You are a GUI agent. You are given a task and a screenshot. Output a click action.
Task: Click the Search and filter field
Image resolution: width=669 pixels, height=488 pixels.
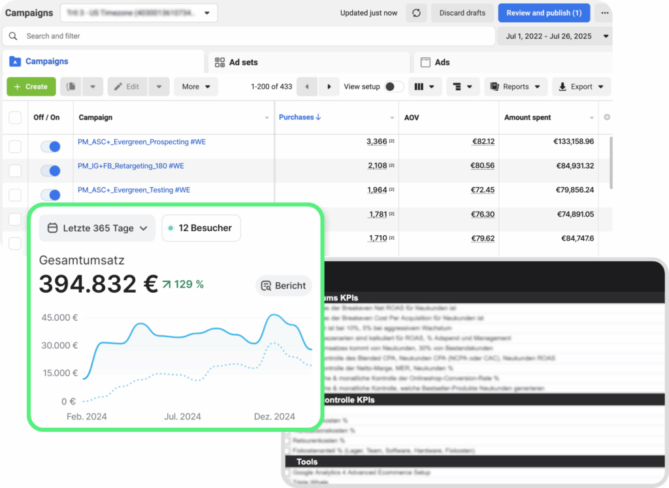[x=248, y=37]
